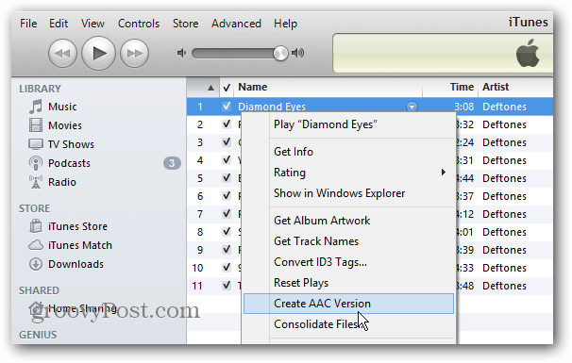Click the max volume speaker icon
572x363 pixels.
click(x=297, y=53)
